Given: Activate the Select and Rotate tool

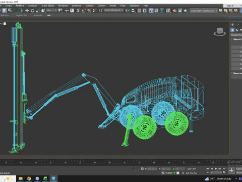Looking at the screenshot, I should pos(32,11).
